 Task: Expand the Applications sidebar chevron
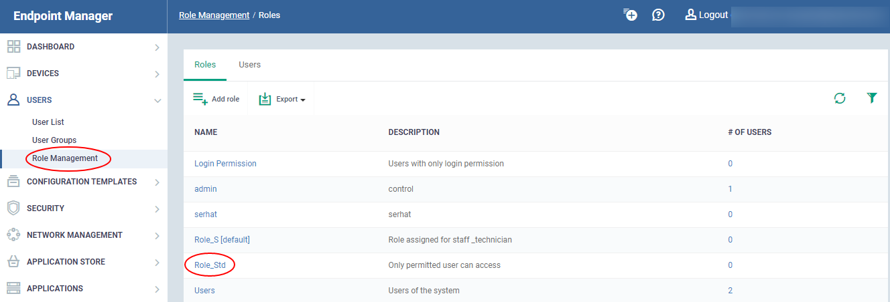coord(157,289)
